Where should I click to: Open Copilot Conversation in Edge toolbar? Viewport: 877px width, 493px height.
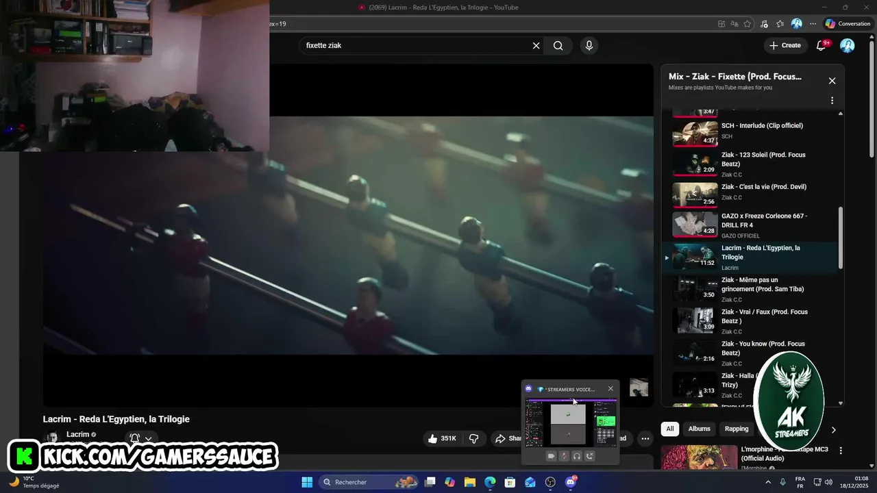click(848, 24)
